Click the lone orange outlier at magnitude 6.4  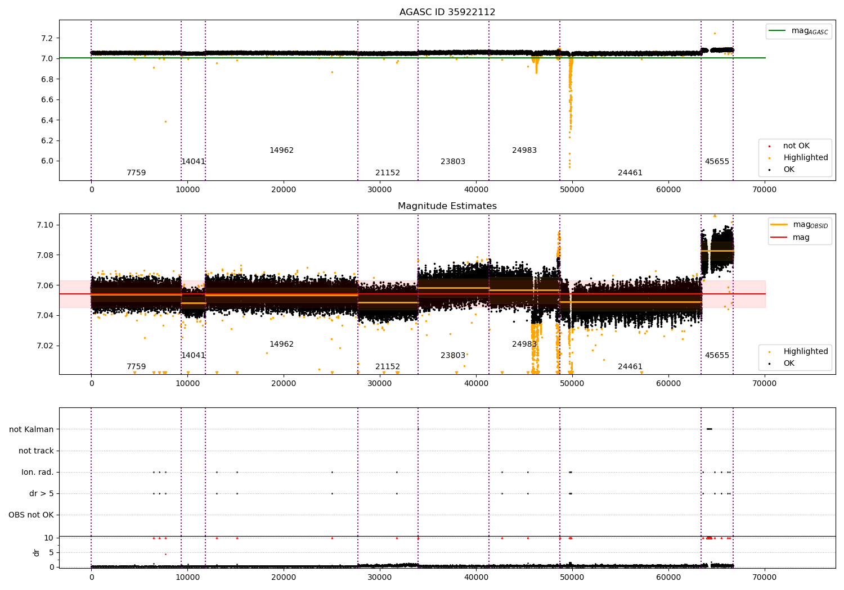click(x=165, y=121)
